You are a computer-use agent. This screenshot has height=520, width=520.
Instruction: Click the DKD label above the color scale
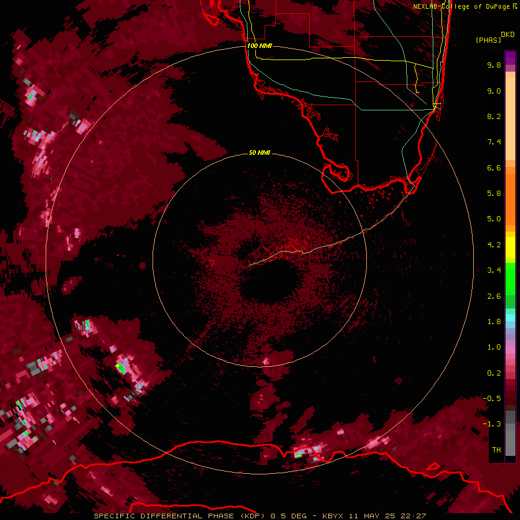pos(507,35)
